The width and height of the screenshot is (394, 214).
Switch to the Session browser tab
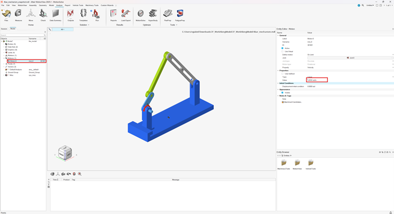click(x=4, y=29)
